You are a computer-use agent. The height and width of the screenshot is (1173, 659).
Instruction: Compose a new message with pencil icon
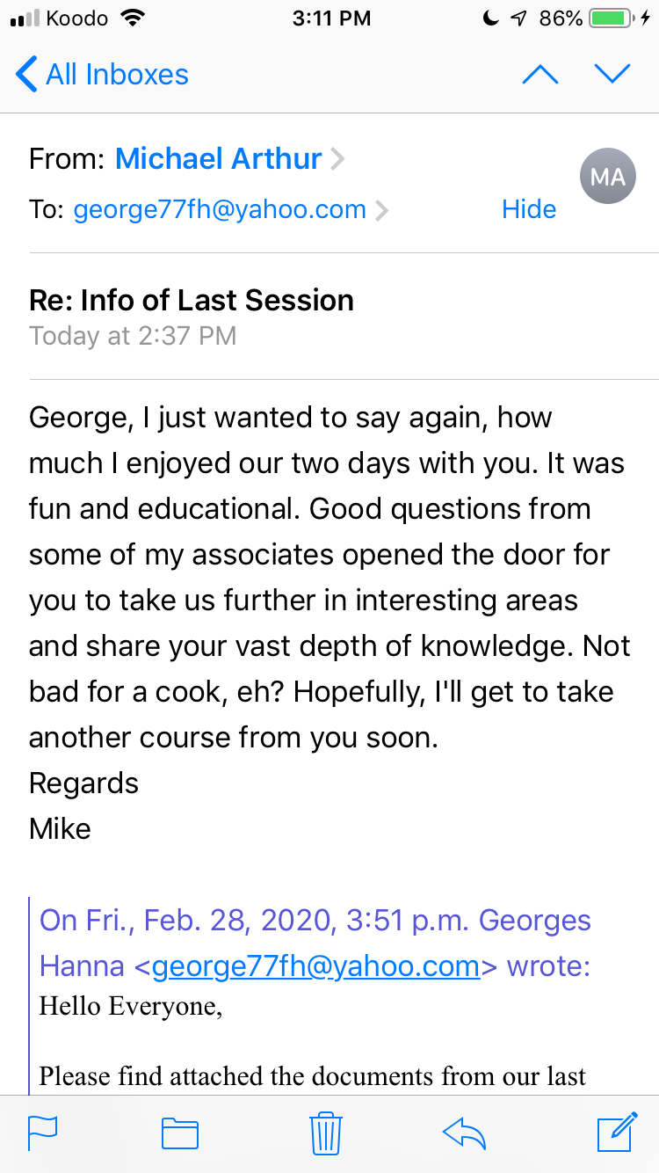617,1132
